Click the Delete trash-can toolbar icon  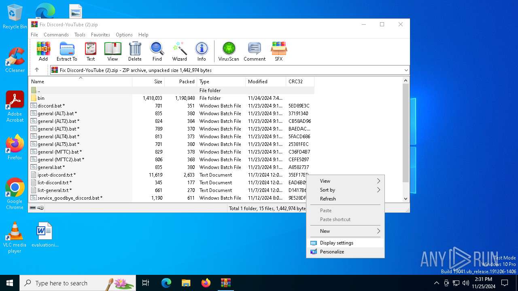(135, 51)
